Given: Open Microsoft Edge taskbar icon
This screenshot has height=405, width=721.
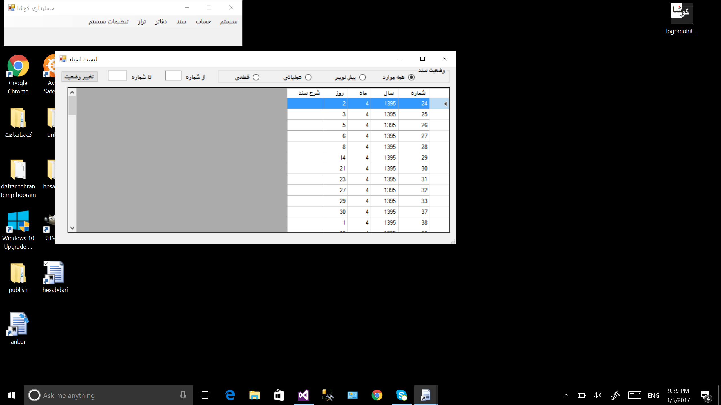Looking at the screenshot, I should [x=230, y=395].
